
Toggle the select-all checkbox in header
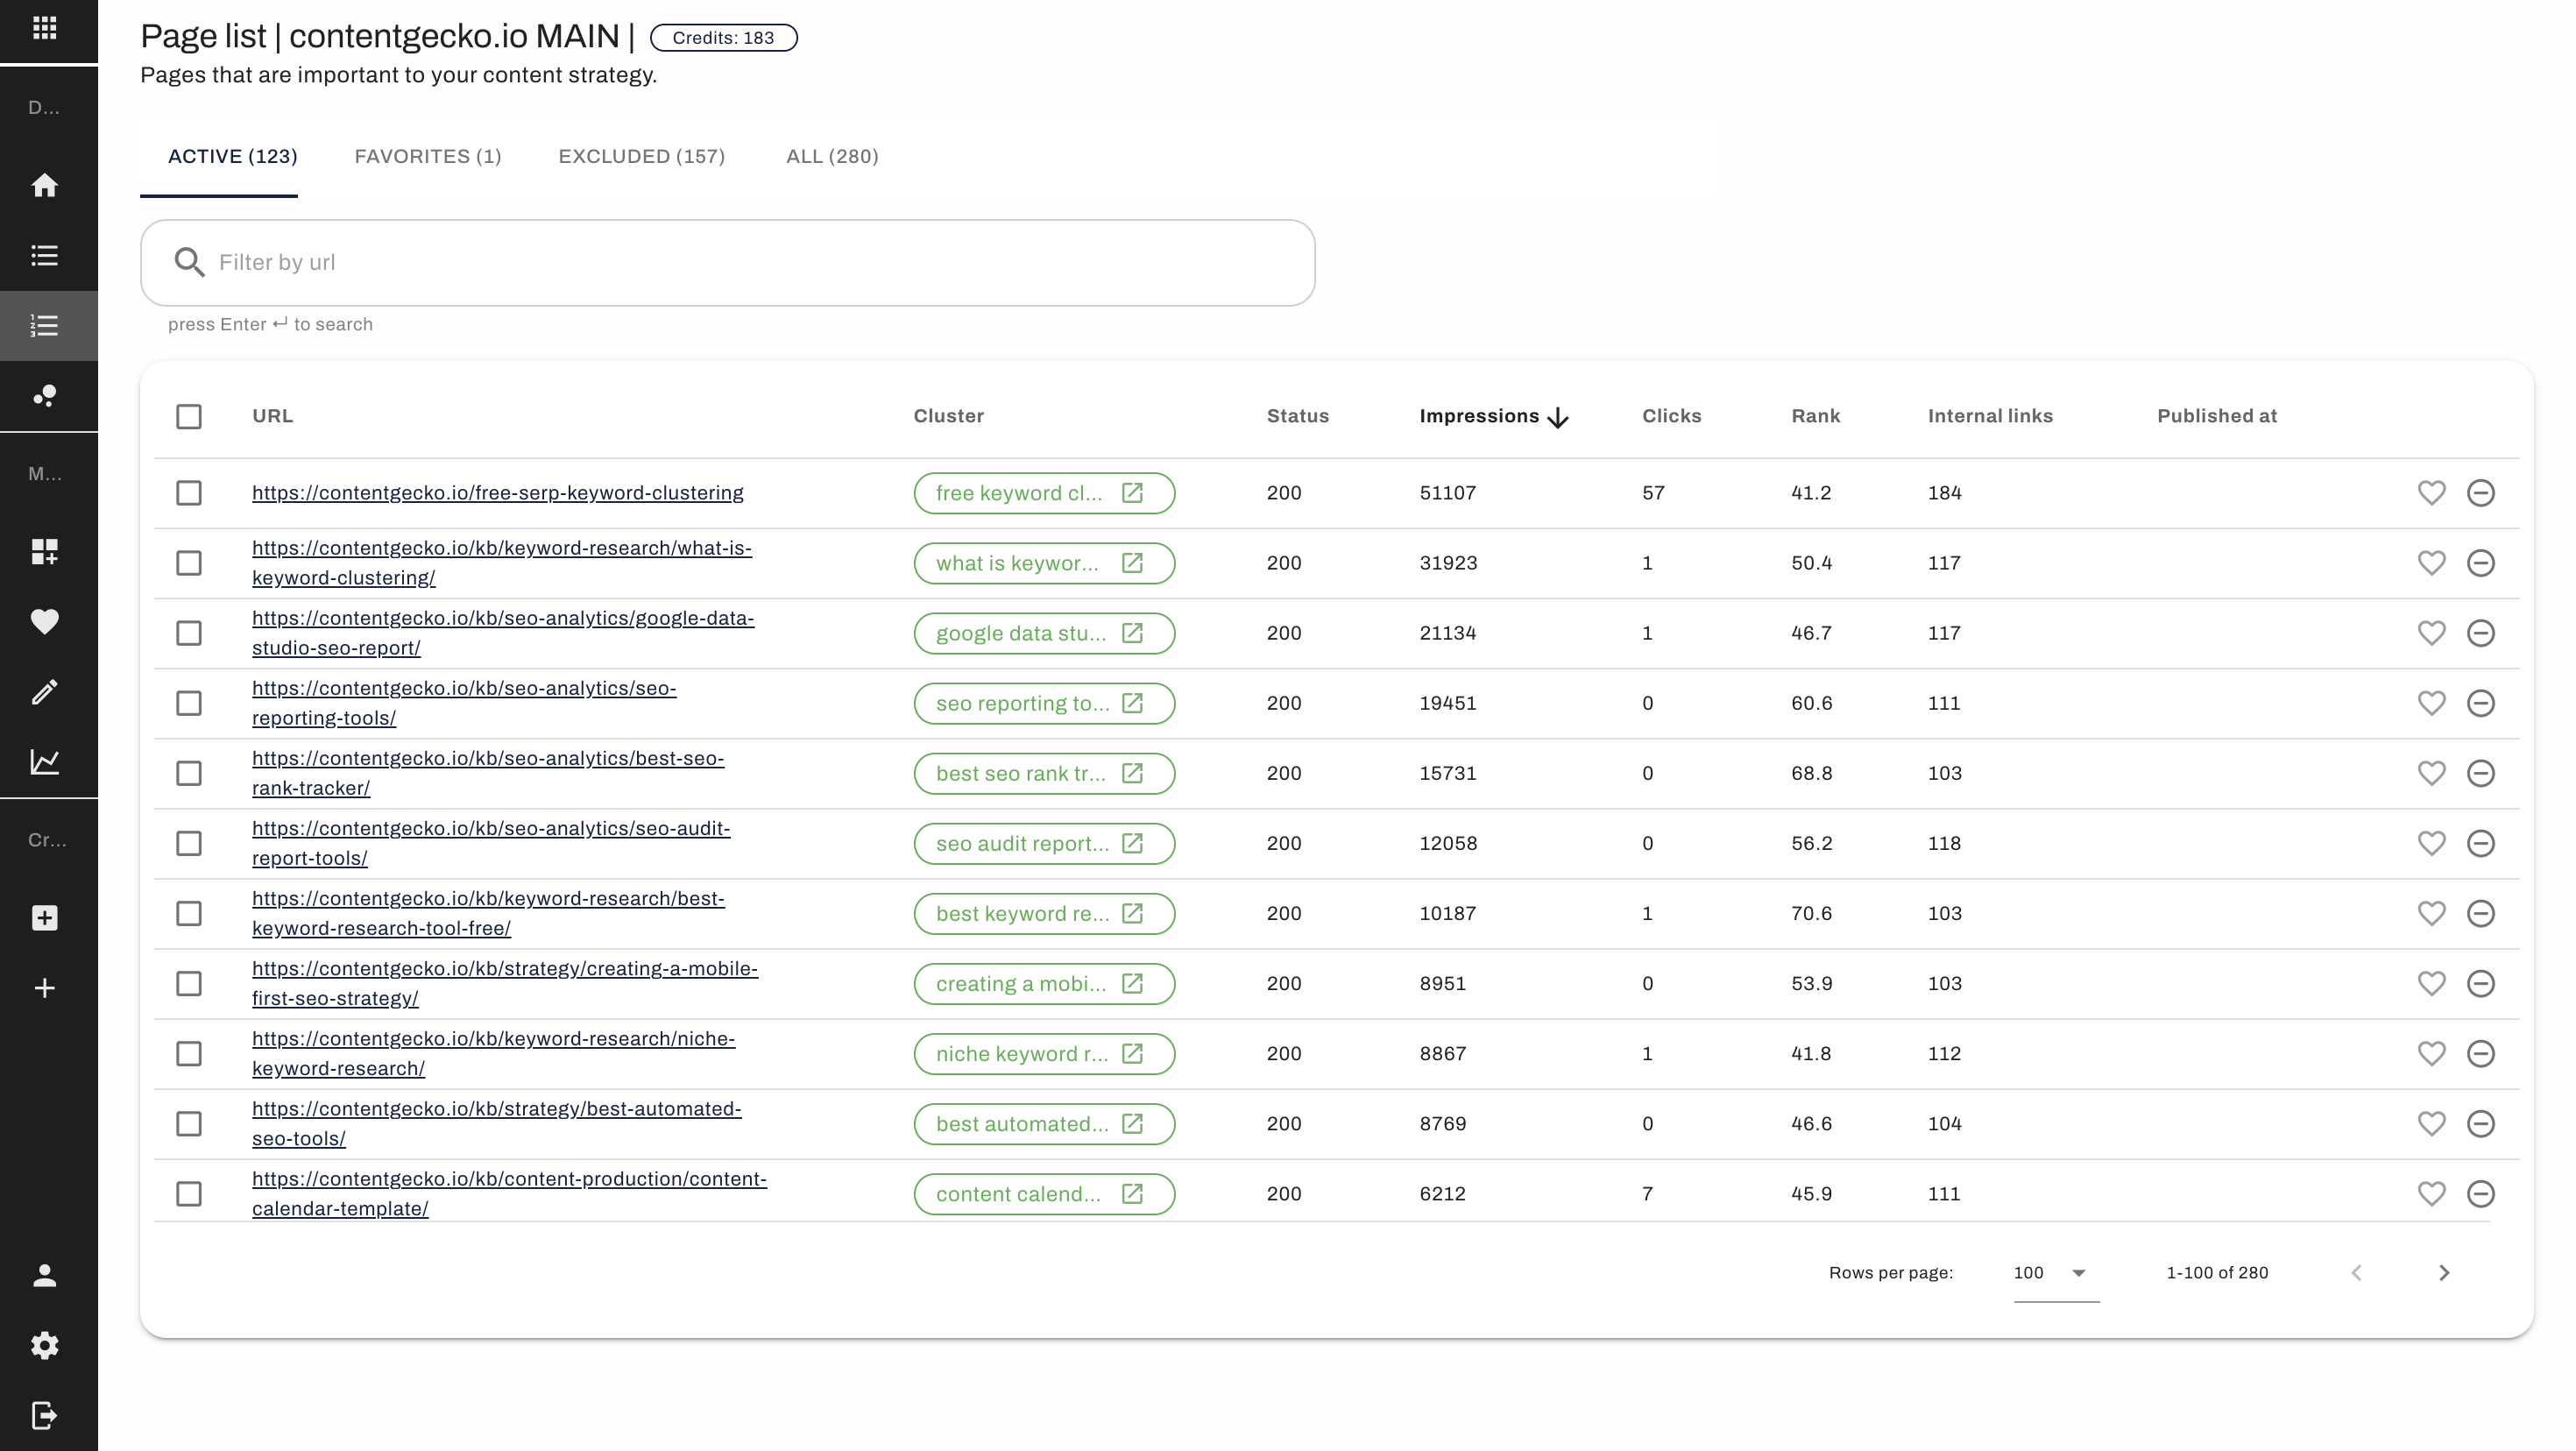tap(189, 416)
